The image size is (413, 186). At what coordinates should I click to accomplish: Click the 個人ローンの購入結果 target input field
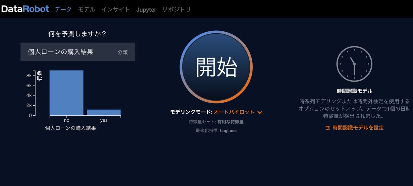click(x=78, y=52)
